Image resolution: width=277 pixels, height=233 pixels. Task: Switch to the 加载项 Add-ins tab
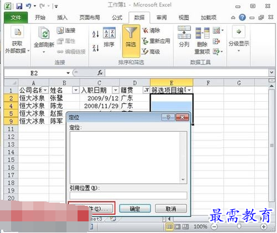pyautogui.click(x=209, y=18)
